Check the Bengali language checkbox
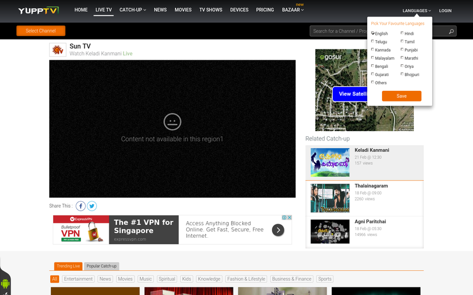This screenshot has width=473, height=295. click(x=372, y=65)
